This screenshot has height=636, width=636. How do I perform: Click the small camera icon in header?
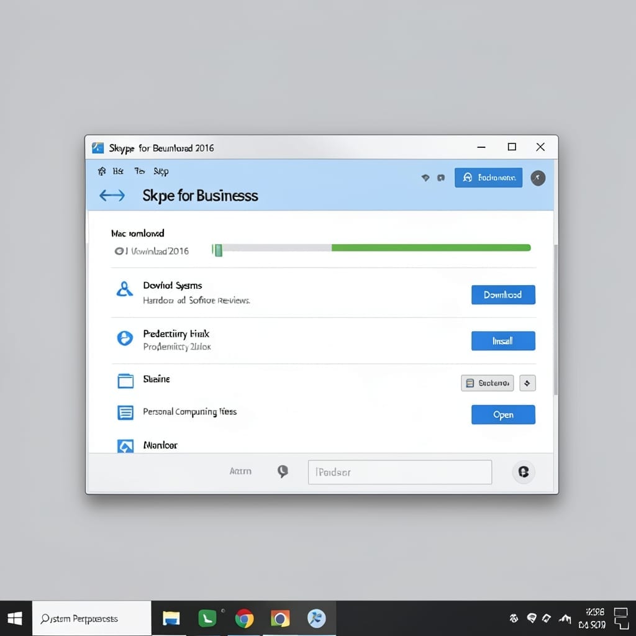pyautogui.click(x=441, y=178)
